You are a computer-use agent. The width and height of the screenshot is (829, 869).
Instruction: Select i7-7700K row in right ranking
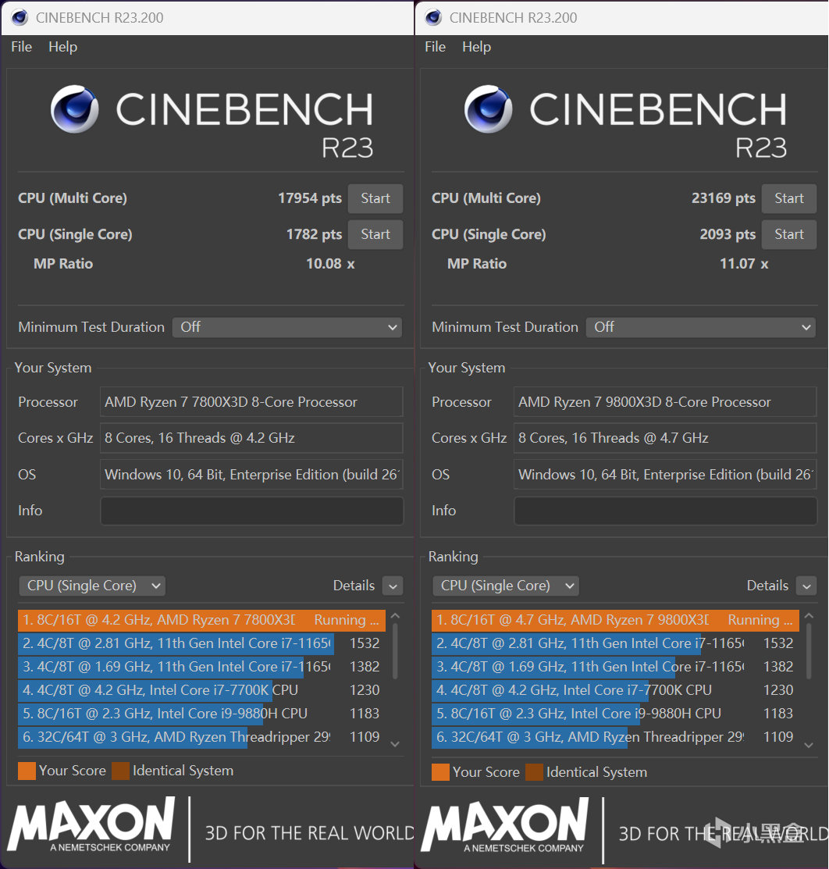tap(615, 690)
